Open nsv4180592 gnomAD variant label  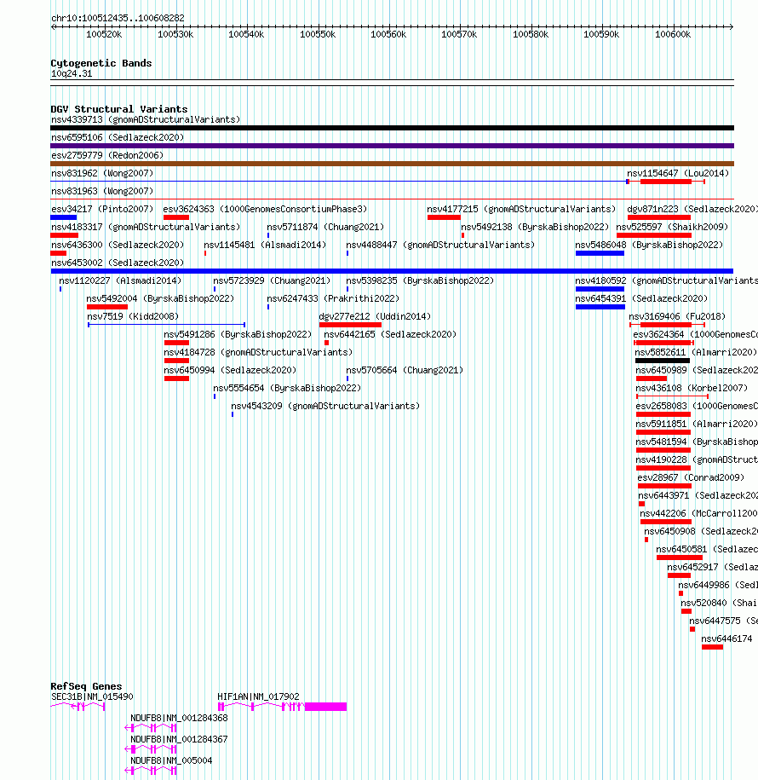click(x=667, y=280)
